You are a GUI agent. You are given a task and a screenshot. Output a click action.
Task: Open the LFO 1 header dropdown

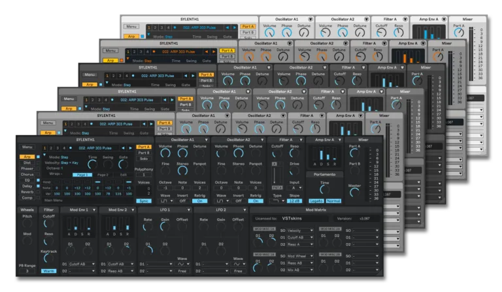[188, 210]
